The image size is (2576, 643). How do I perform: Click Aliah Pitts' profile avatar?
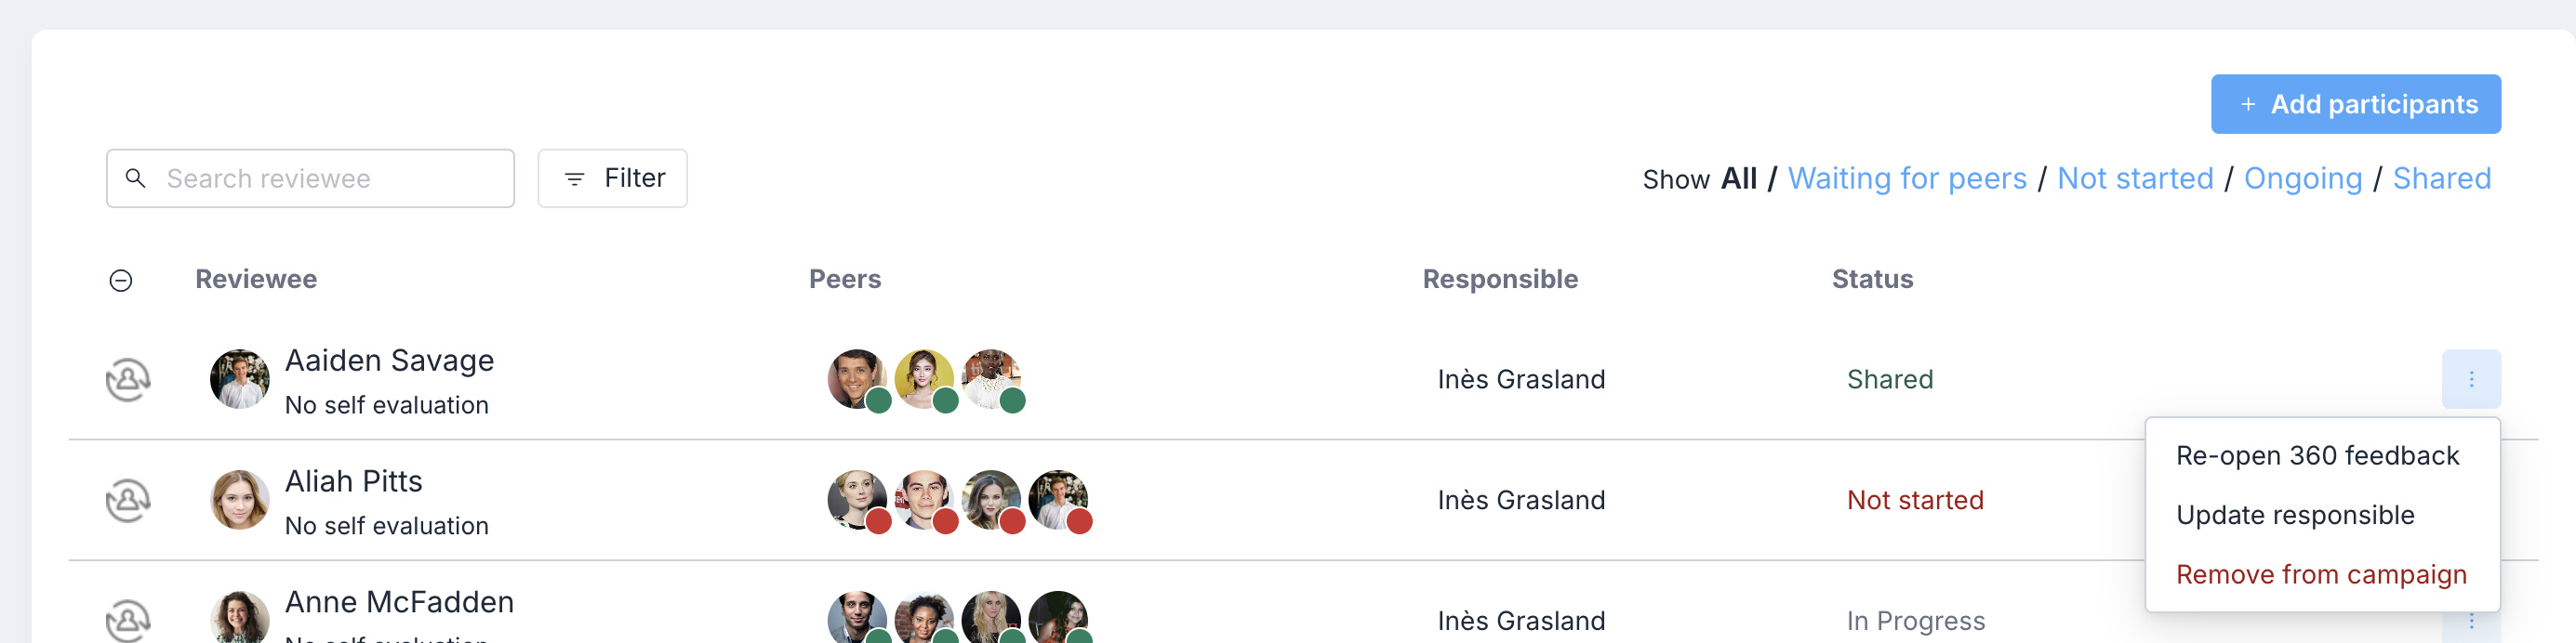point(239,500)
